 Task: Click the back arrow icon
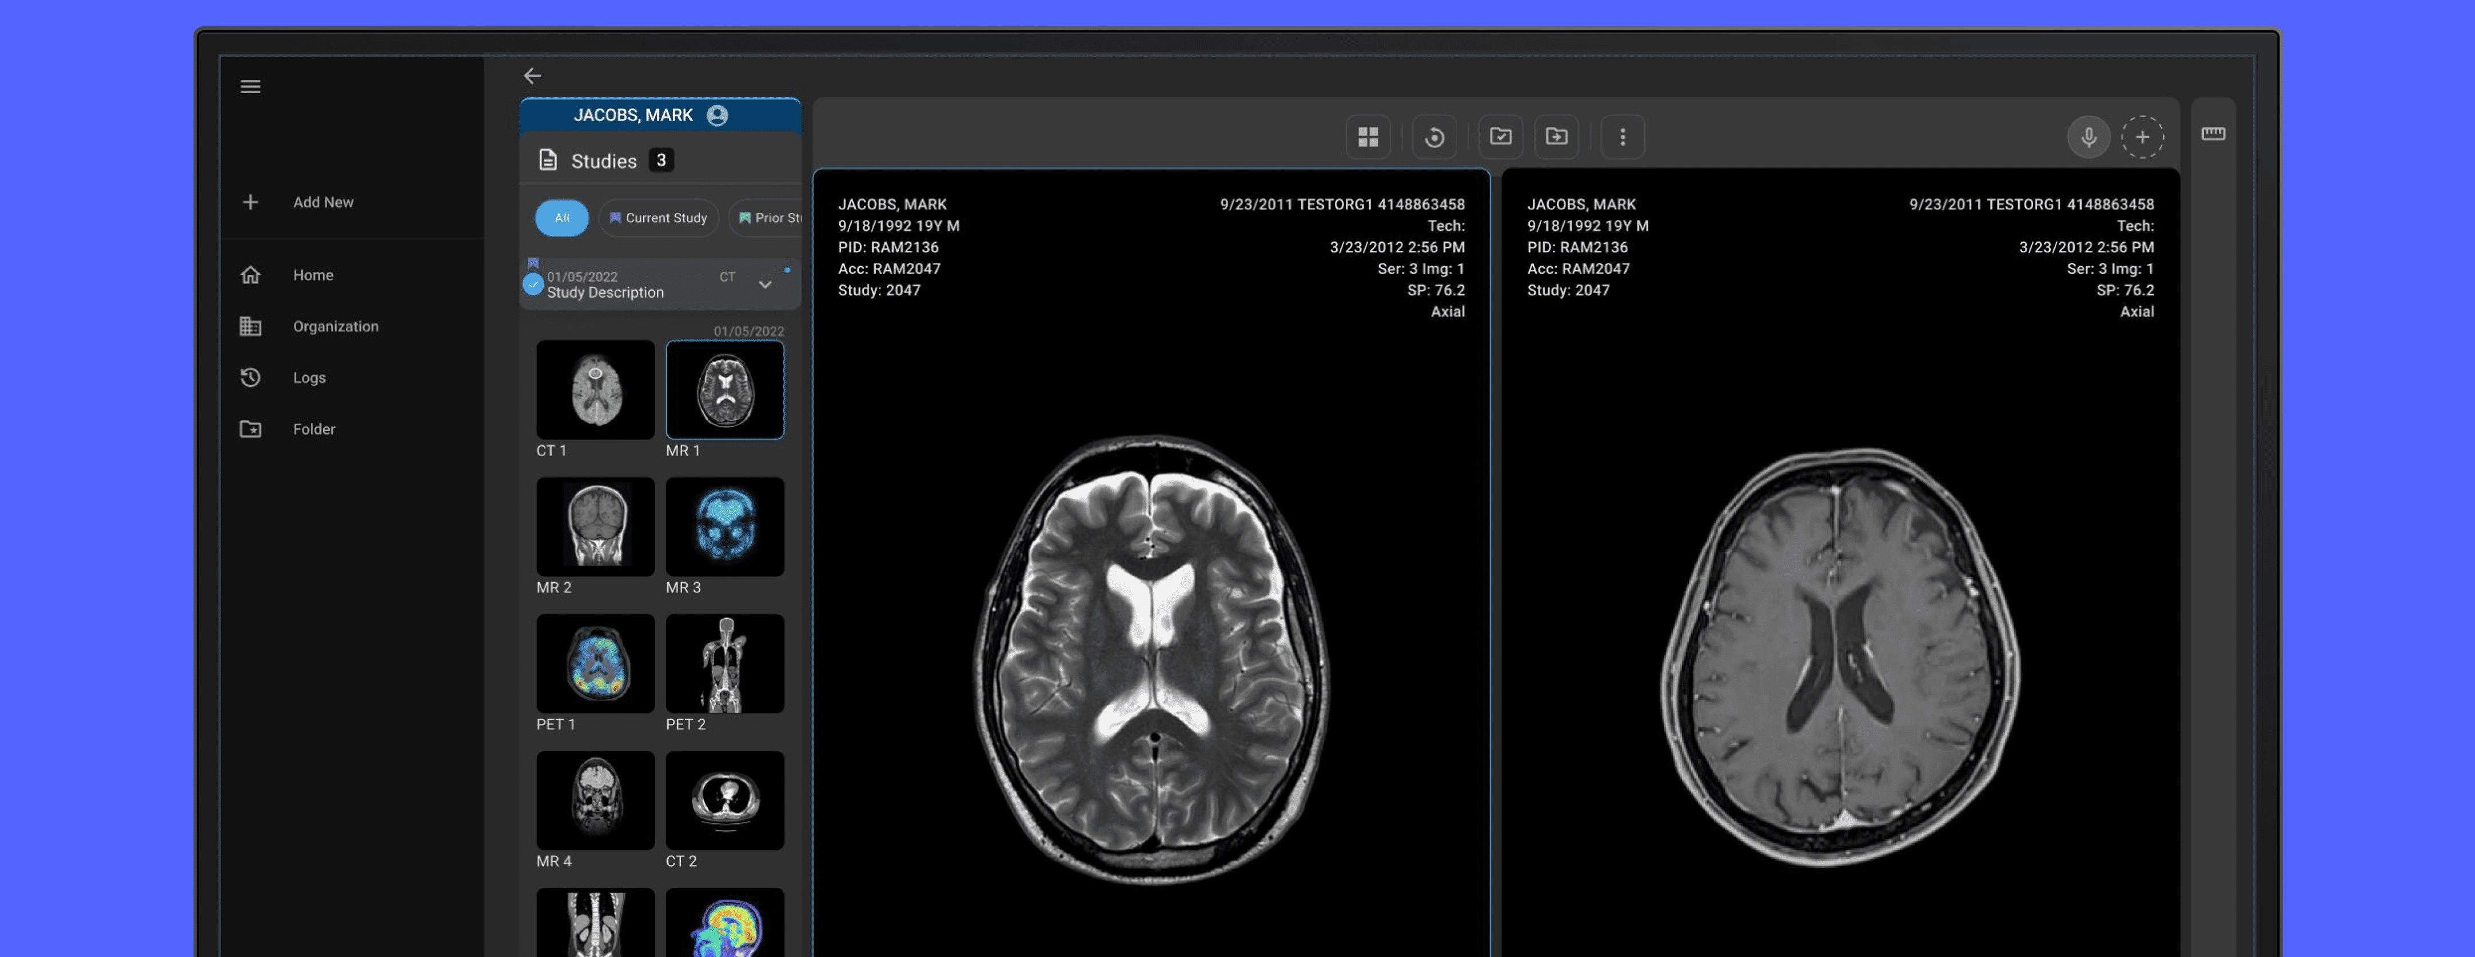pyautogui.click(x=532, y=76)
